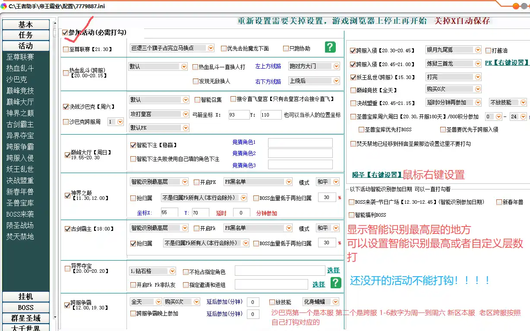530x331 pixels.
Task: Uncheck 跨服入侵【20.30-20.45】 checkbox
Action: coord(353,50)
